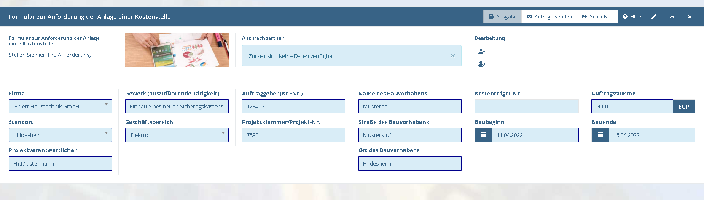
Task: Dismiss the 'Zurzeit sind keine Daten verfügbar' notice
Action: (x=453, y=55)
